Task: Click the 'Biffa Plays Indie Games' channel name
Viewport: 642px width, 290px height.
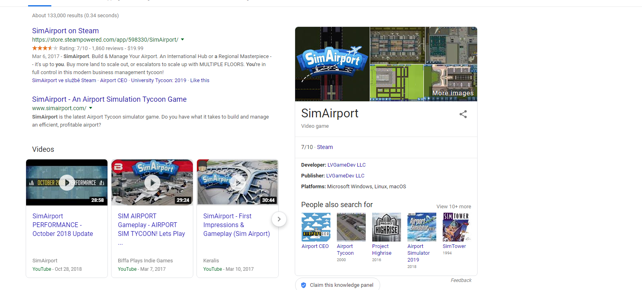Action: click(145, 261)
